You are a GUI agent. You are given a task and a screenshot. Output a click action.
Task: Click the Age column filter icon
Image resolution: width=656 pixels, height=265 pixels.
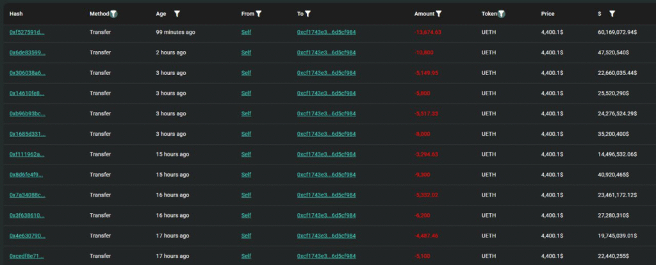pos(177,13)
